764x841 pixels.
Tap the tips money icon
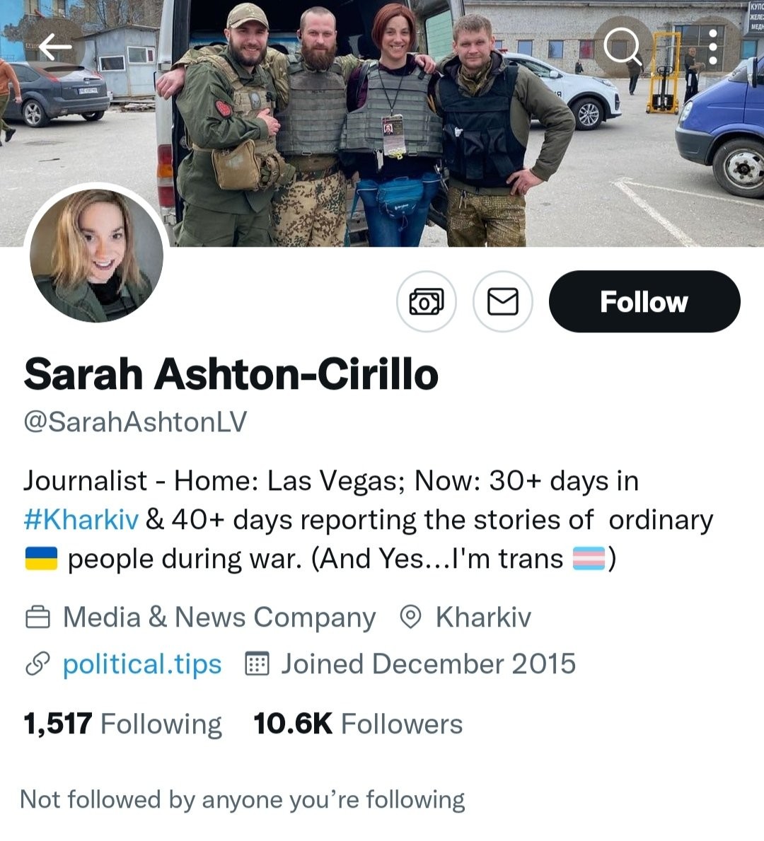coord(427,301)
